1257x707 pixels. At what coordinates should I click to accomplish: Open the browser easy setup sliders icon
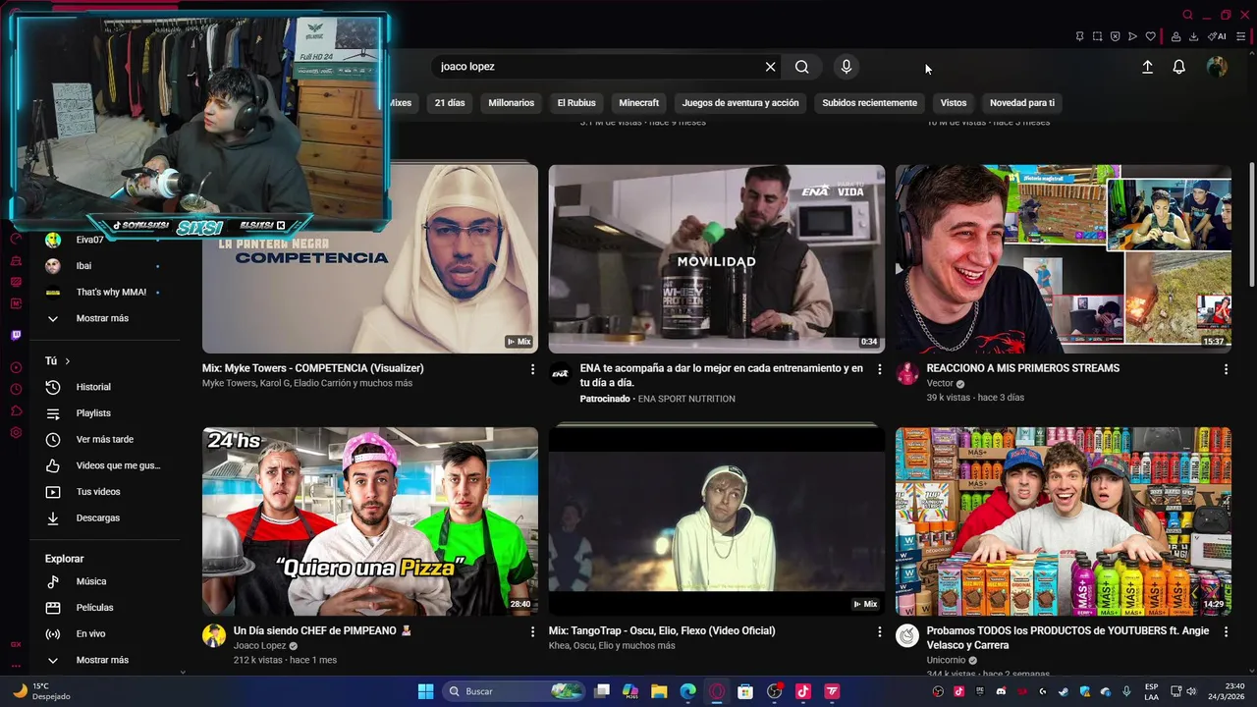click(1241, 36)
